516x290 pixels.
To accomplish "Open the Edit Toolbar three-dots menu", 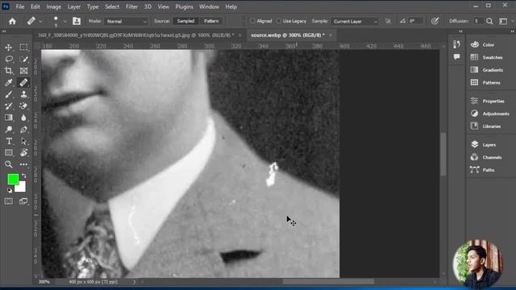I will point(23,164).
